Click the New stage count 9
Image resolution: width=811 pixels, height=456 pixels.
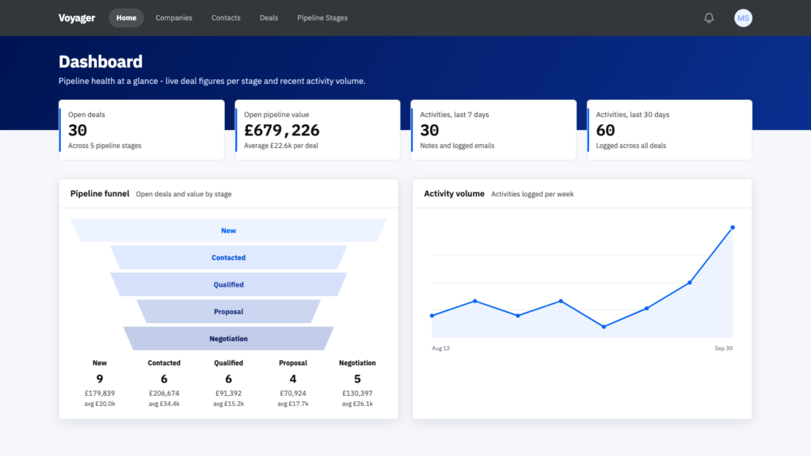click(x=100, y=379)
